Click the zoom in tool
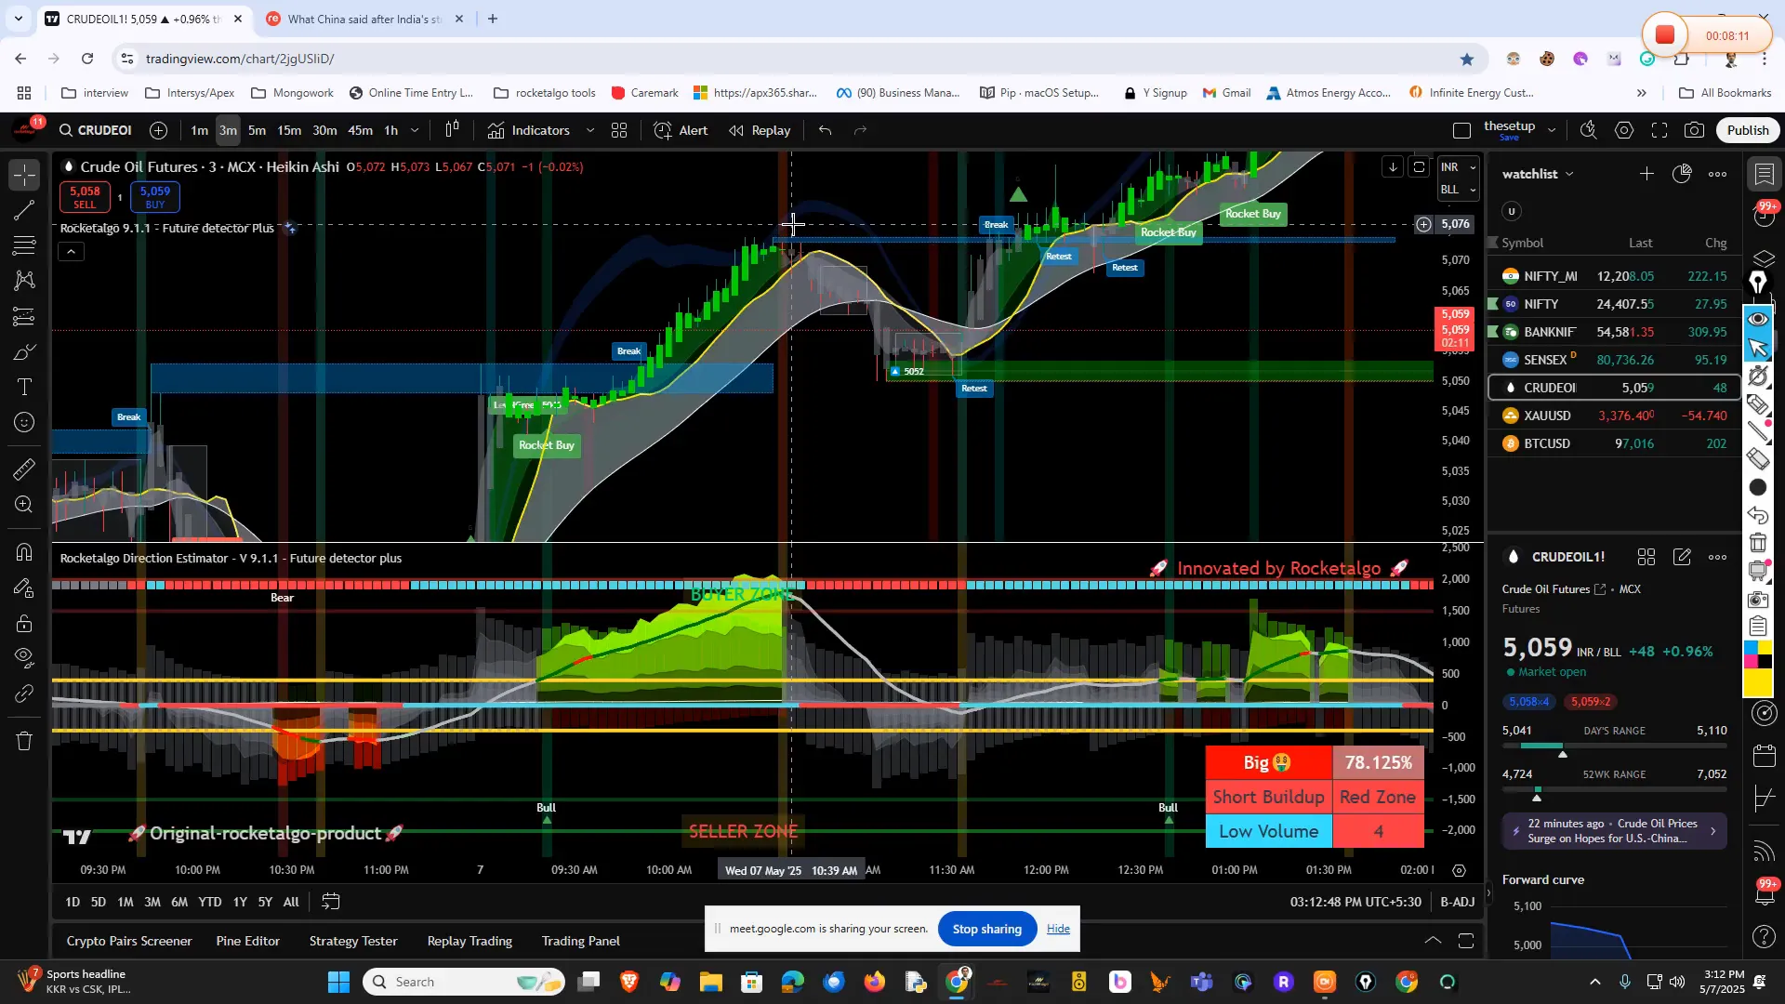The width and height of the screenshot is (1785, 1004). click(x=25, y=505)
